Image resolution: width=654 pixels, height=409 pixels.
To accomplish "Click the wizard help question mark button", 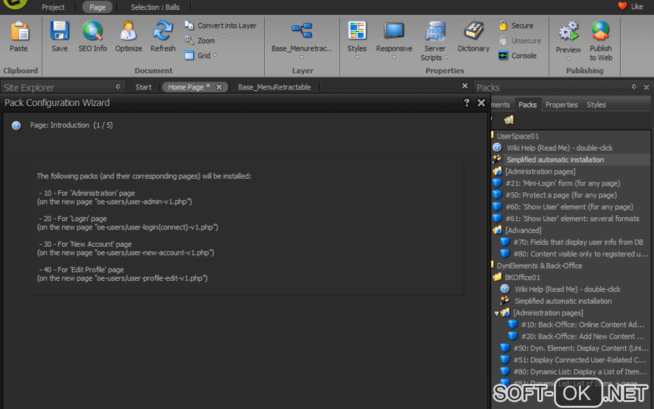I will pos(467,103).
